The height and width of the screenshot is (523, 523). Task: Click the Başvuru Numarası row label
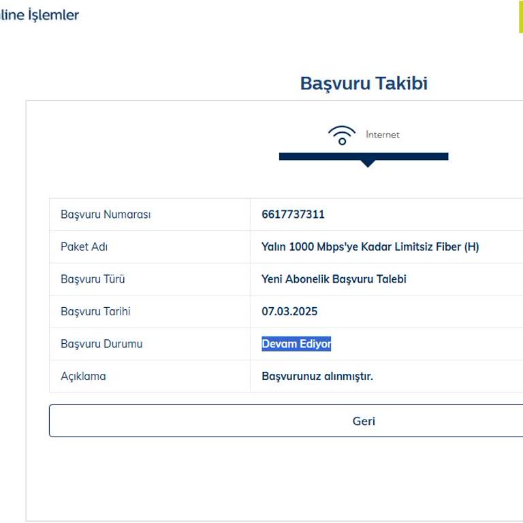106,215
